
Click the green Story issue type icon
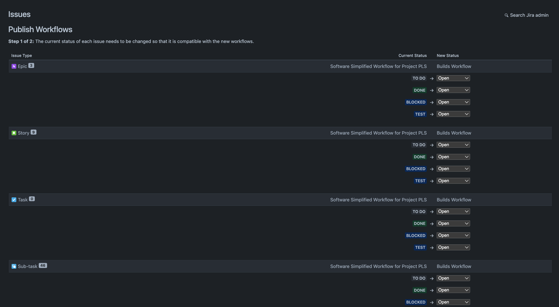[x=14, y=133]
